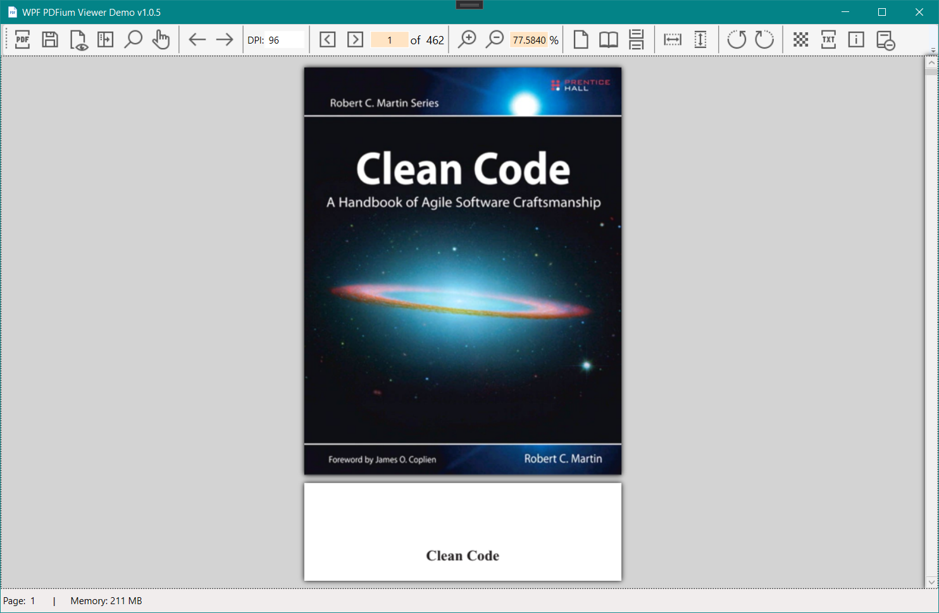Screen dimensions: 939x613
Task: Click the scrollbar down arrow
Action: (x=931, y=581)
